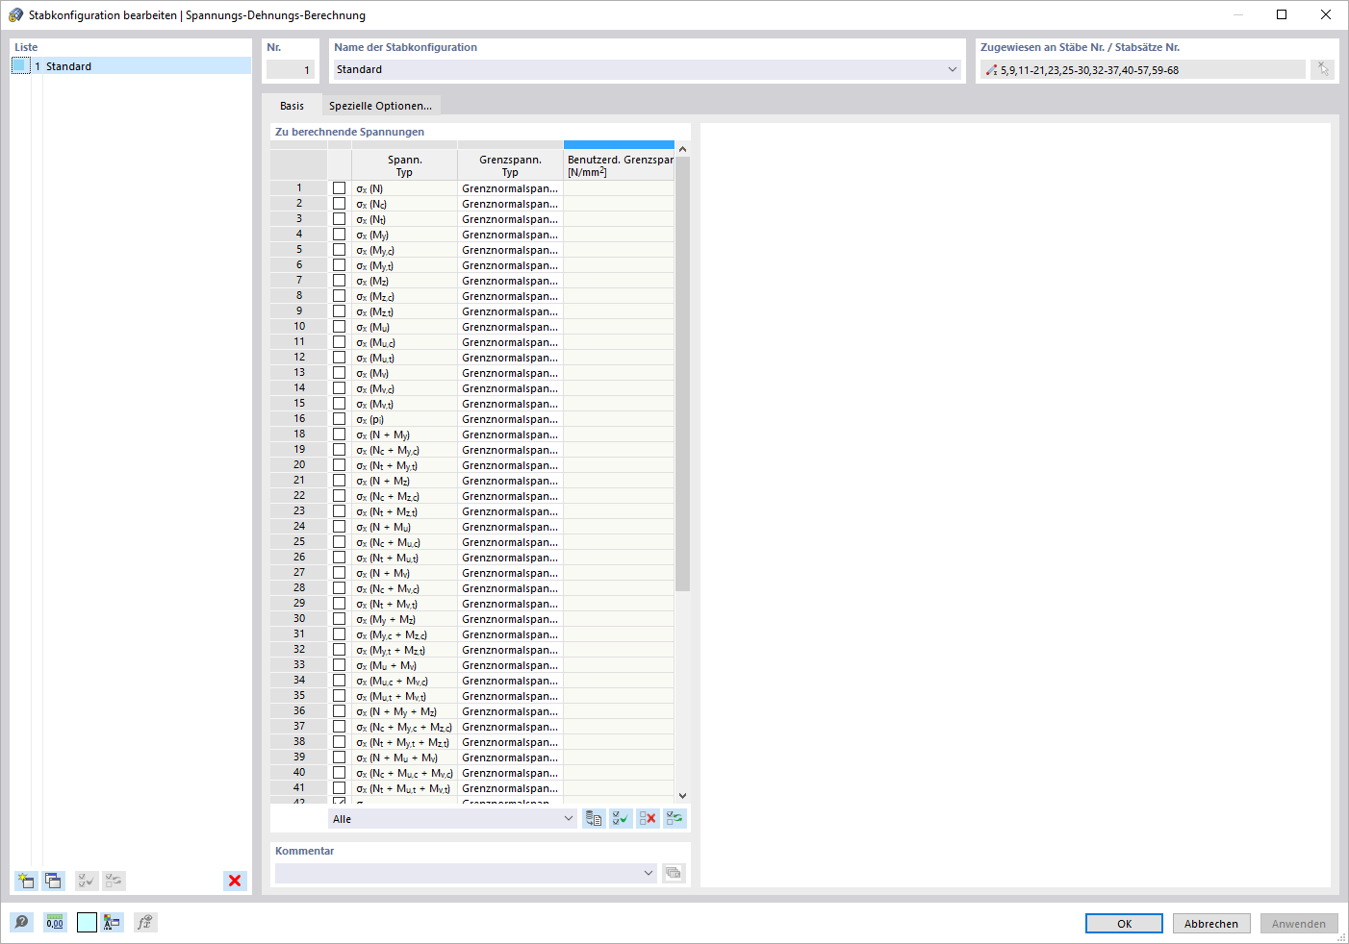
Task: Duplicate the selected configuration in the list
Action: (x=54, y=881)
